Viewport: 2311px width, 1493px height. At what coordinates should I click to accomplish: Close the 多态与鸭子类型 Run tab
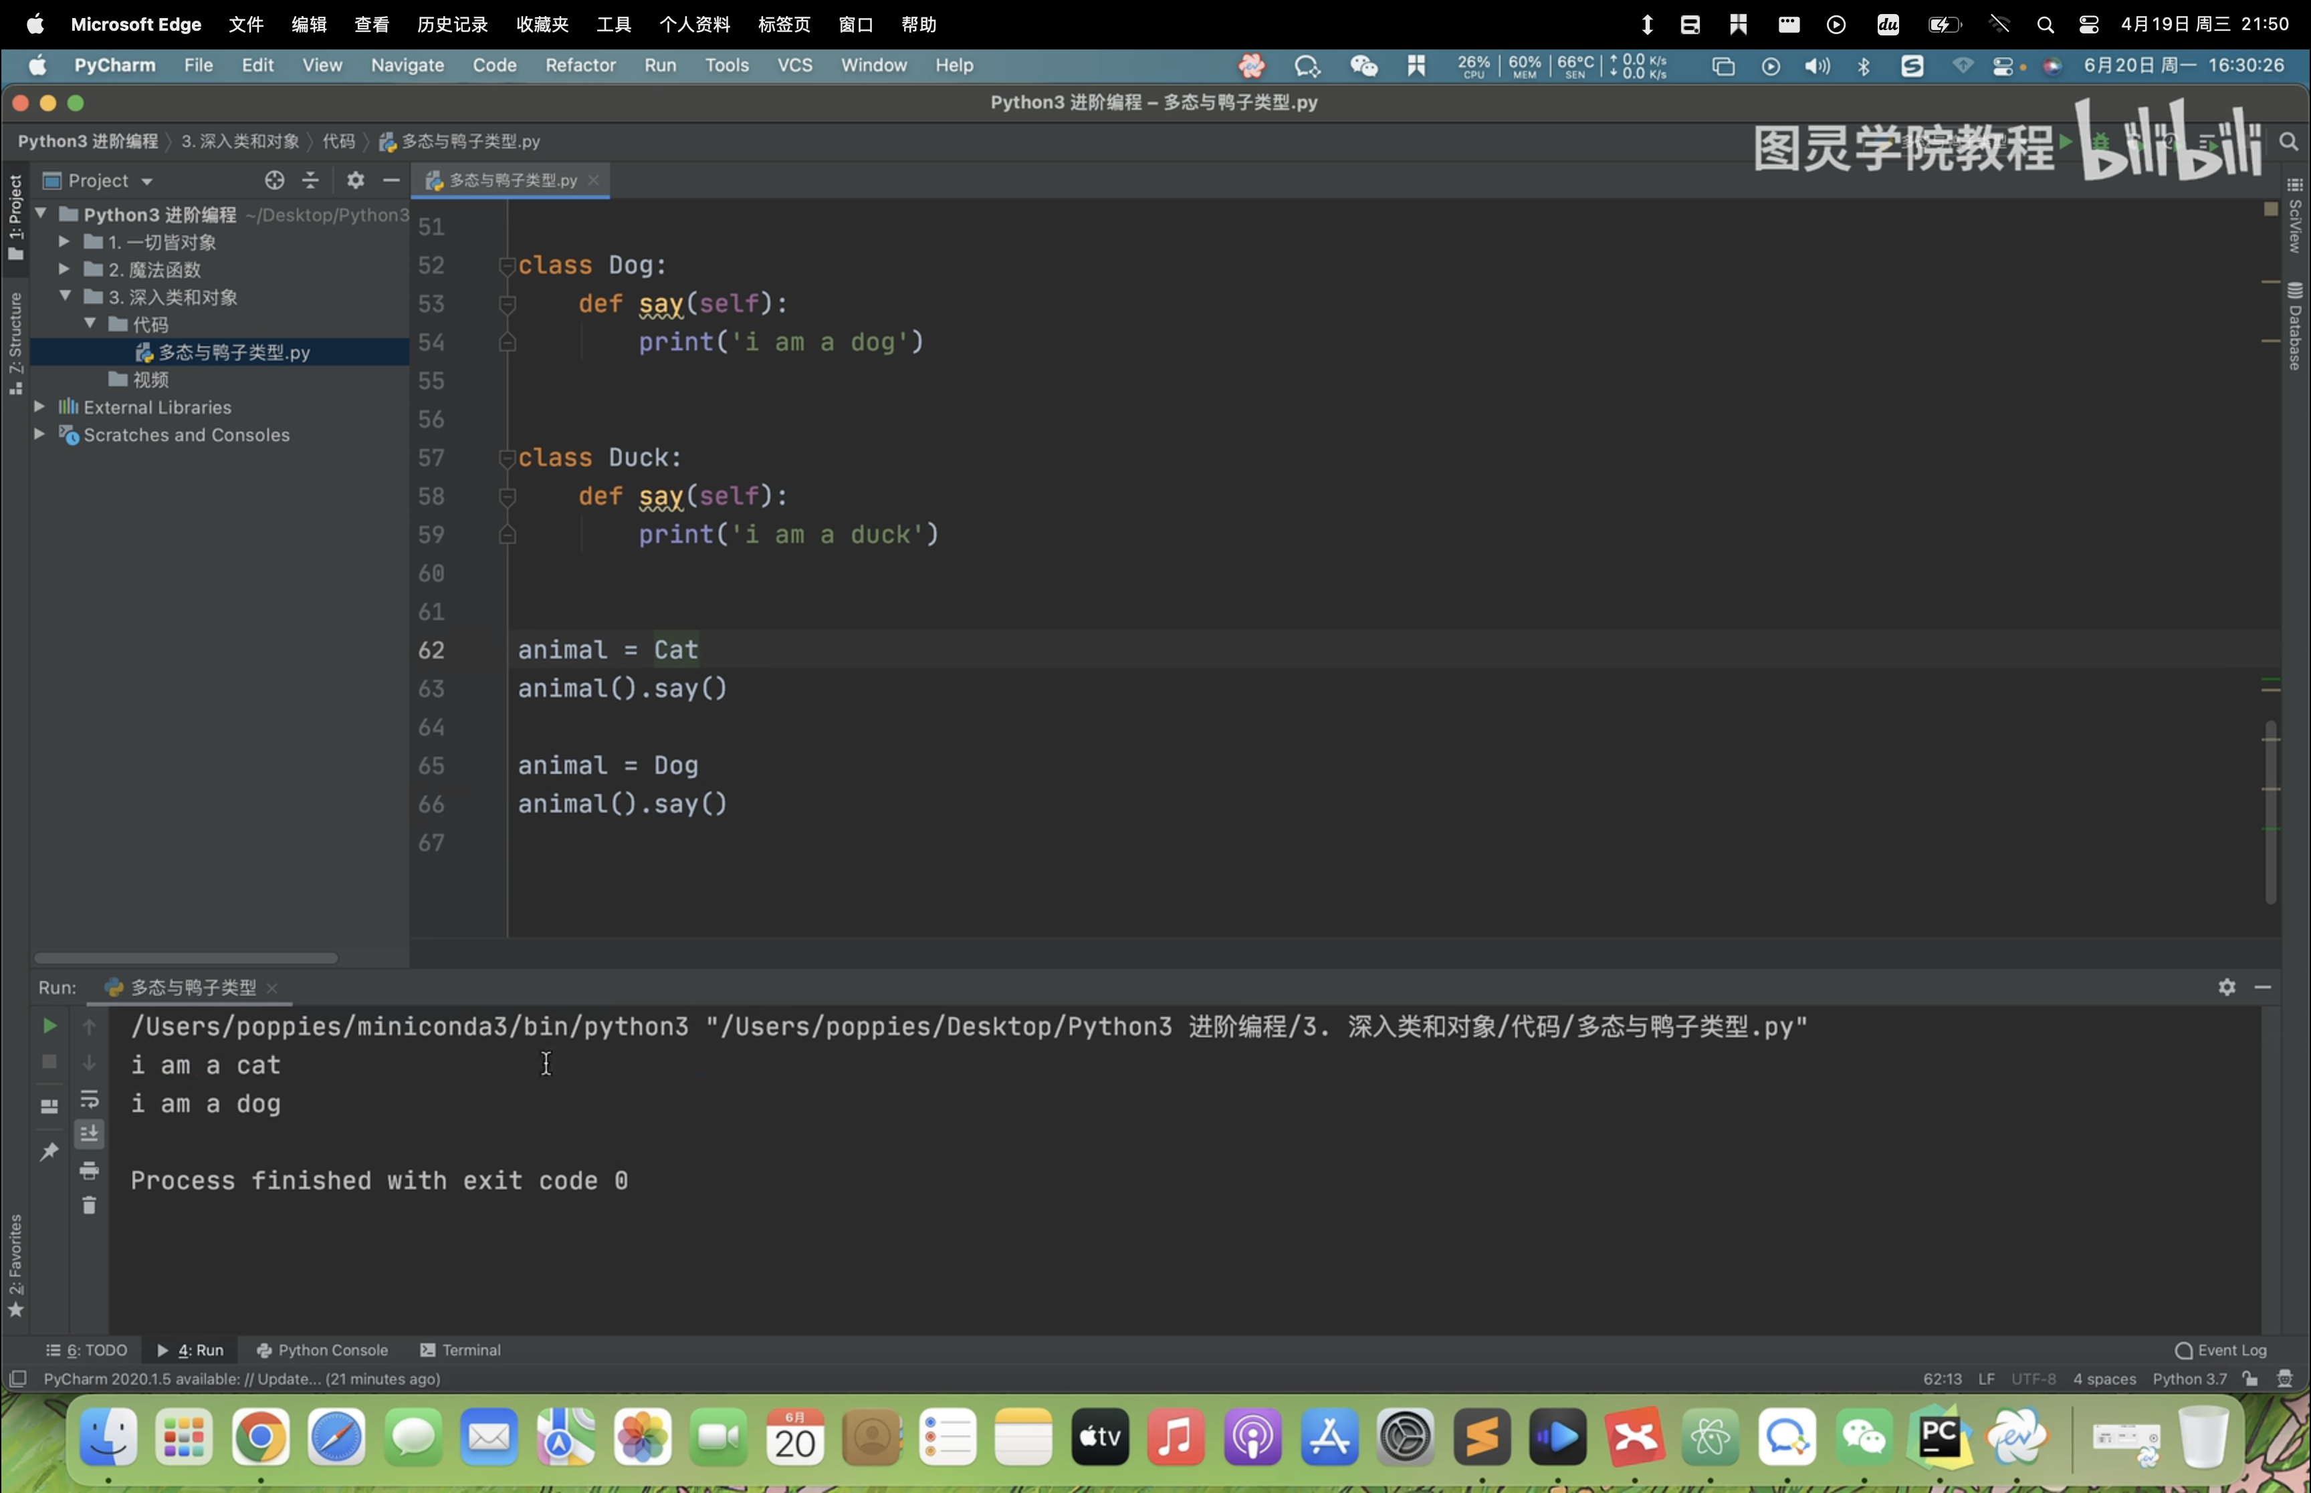click(x=273, y=988)
